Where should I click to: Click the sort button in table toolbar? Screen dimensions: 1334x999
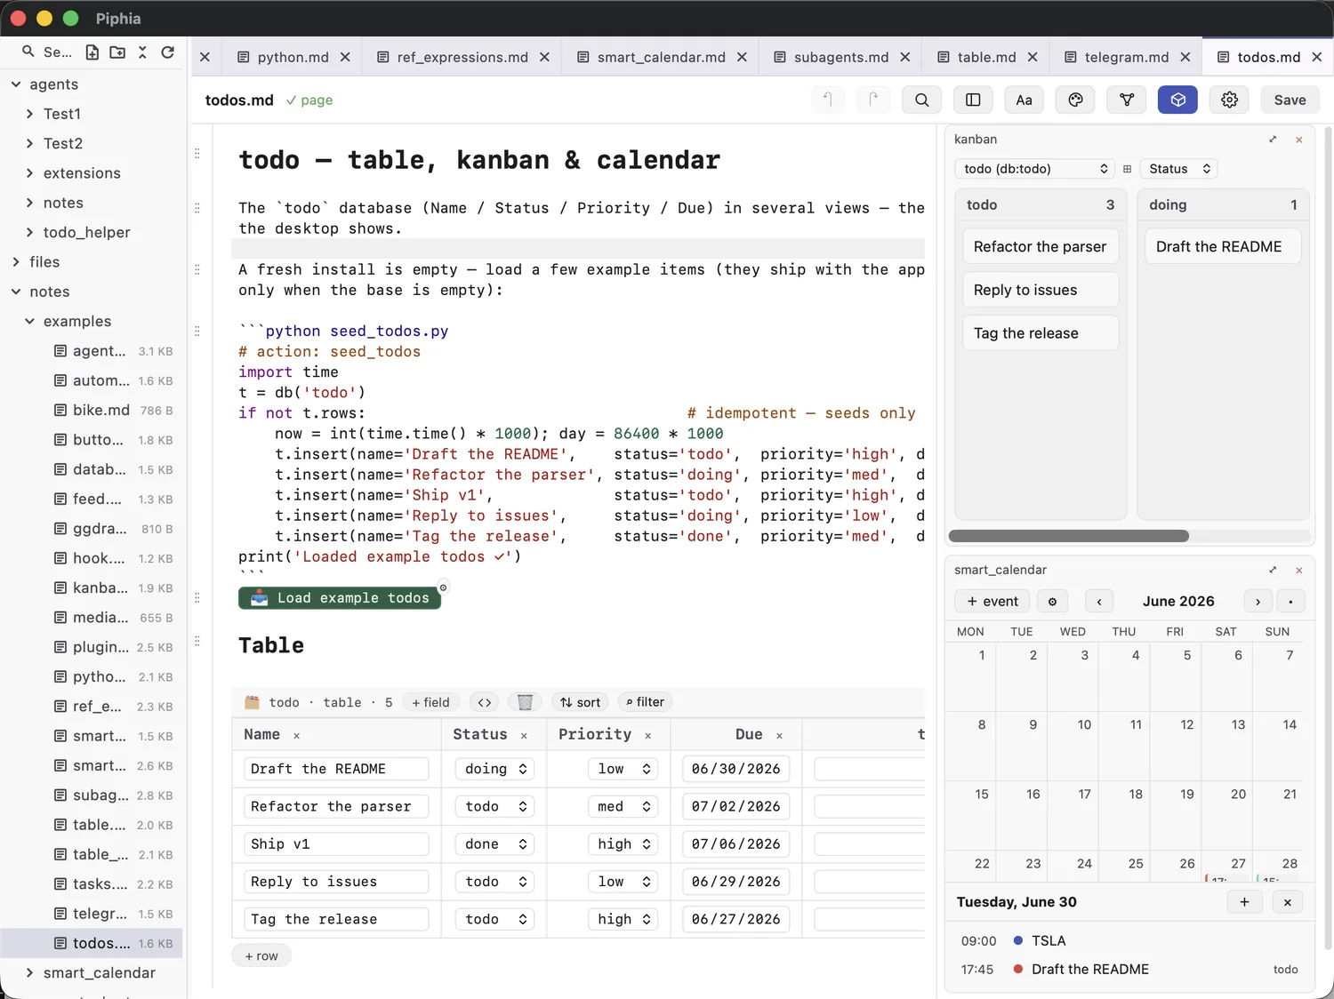click(580, 702)
